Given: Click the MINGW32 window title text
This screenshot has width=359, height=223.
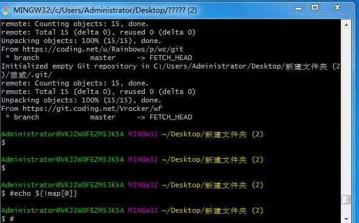Looking at the screenshot, I should (x=105, y=10).
